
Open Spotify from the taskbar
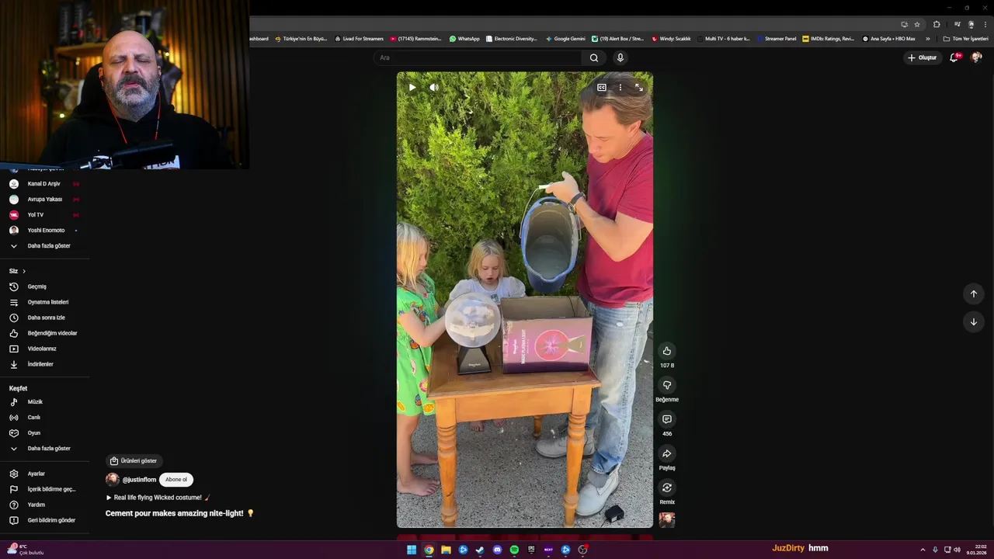514,550
